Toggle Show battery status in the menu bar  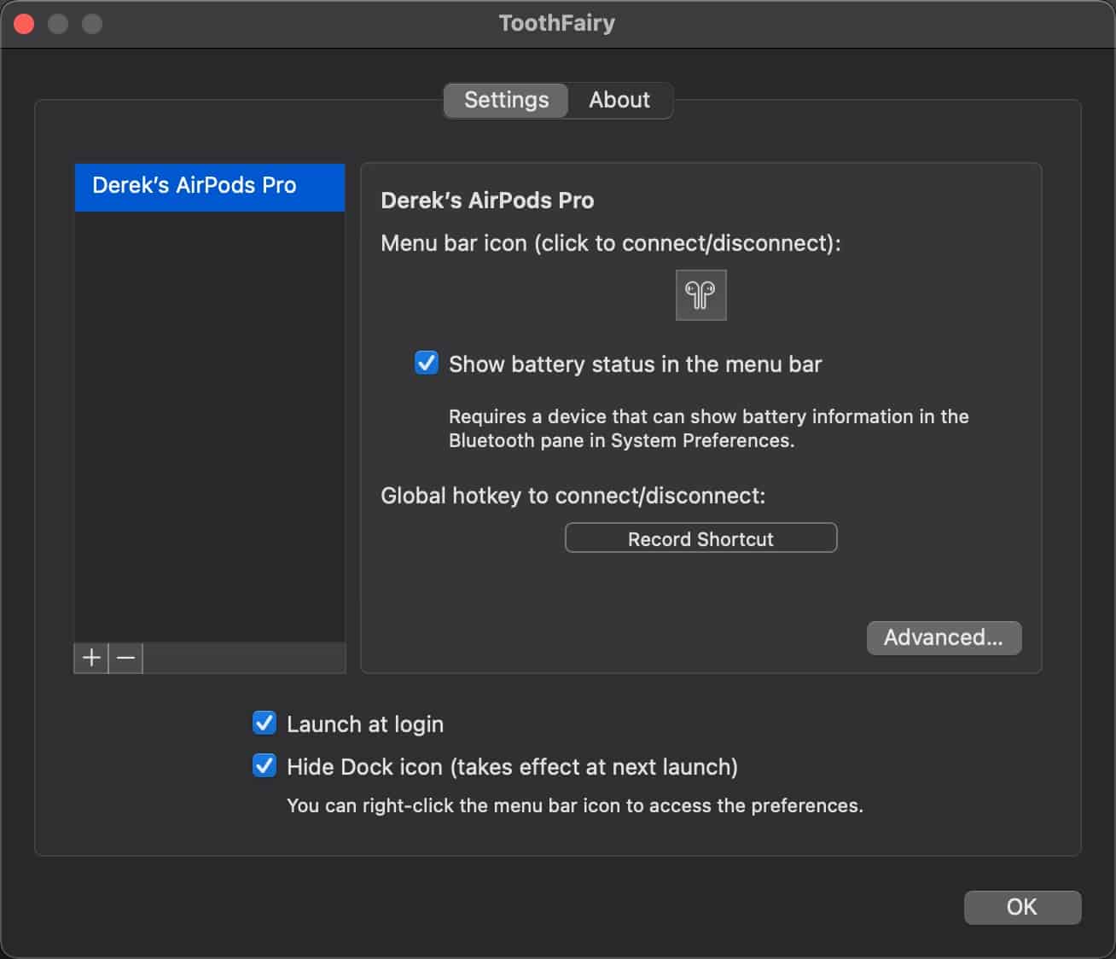pyautogui.click(x=427, y=363)
